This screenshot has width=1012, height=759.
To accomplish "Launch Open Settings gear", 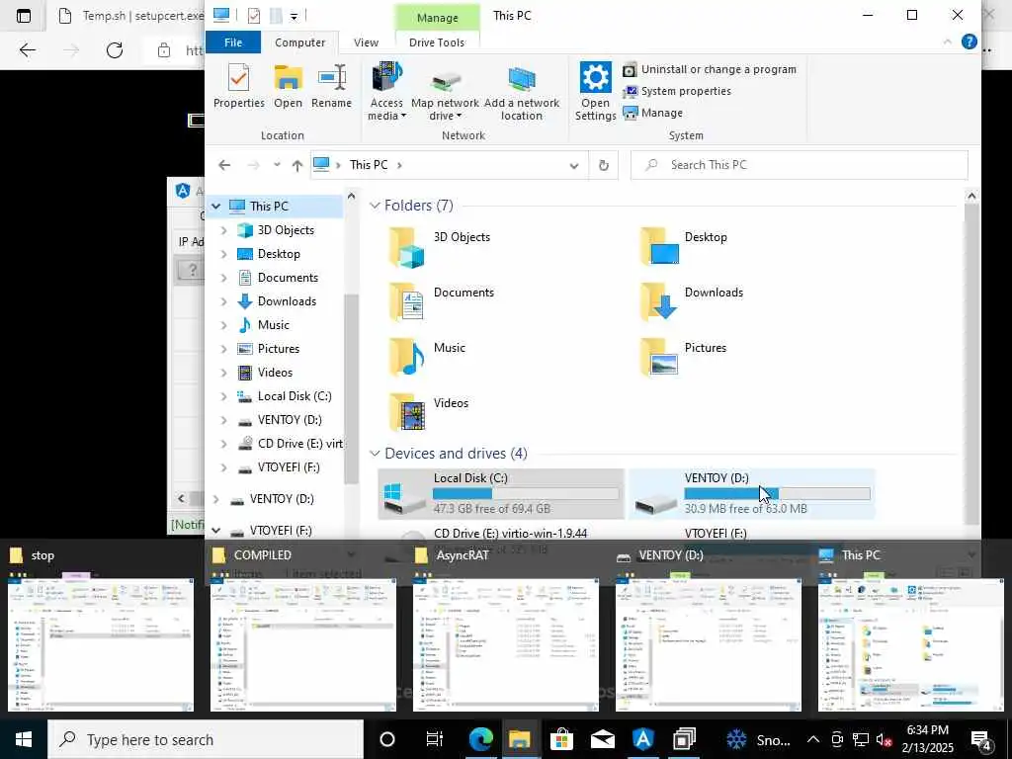I will click(595, 91).
